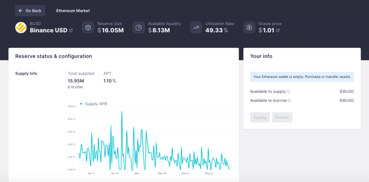This screenshot has height=182, width=369.
Task: Open the Binance USD external link icon
Action: (x=71, y=31)
